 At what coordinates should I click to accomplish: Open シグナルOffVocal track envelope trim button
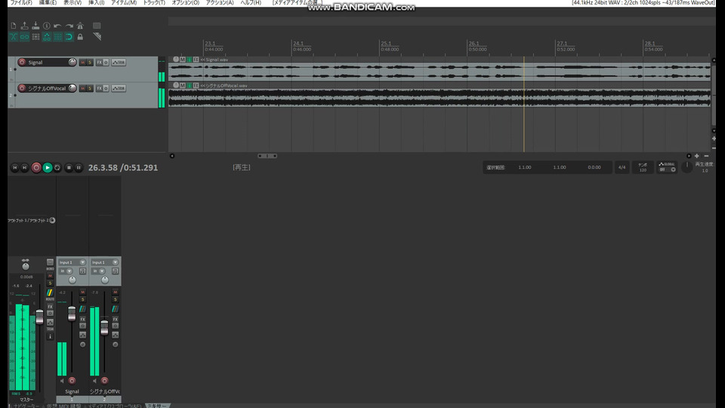pos(119,88)
